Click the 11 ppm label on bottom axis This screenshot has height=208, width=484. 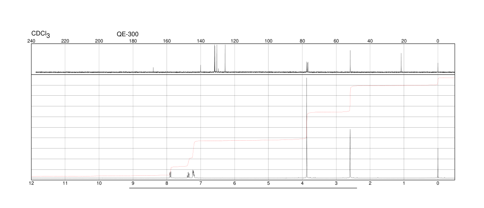[65, 183]
